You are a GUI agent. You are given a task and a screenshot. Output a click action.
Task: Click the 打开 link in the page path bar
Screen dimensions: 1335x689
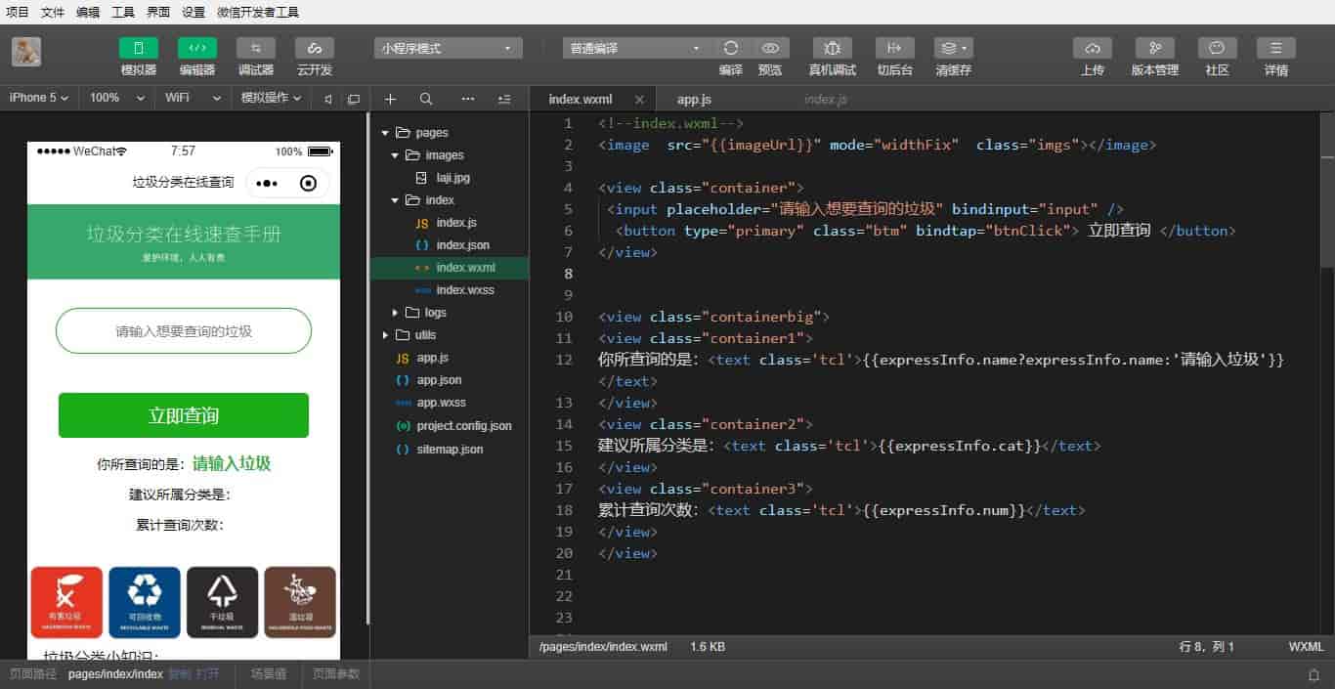click(207, 674)
